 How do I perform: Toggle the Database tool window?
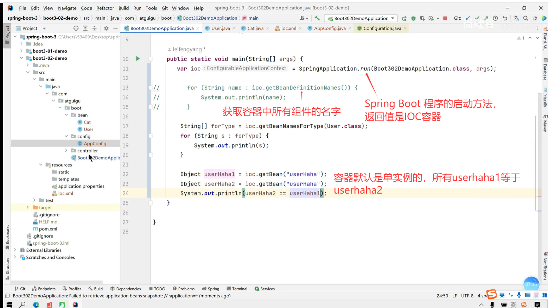click(545, 69)
